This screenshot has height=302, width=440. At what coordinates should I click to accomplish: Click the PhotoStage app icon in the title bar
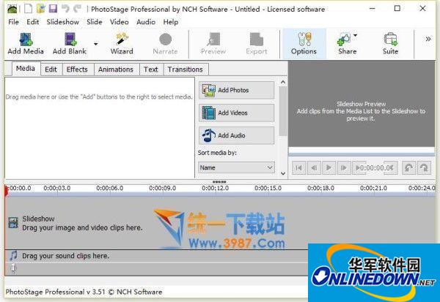(12, 9)
